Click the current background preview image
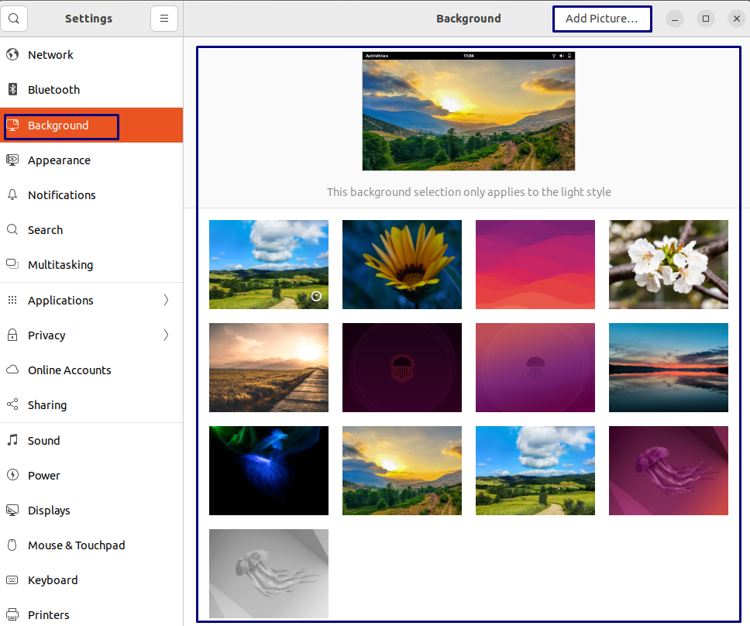 point(468,111)
